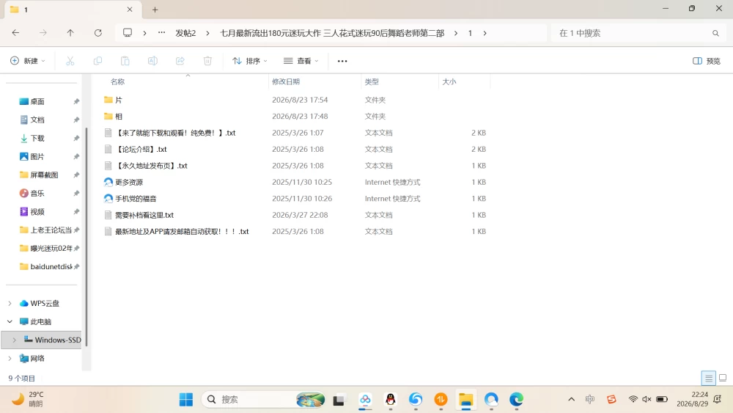Toggle the 预览 preview pane
This screenshot has width=733, height=413.
pyautogui.click(x=707, y=61)
